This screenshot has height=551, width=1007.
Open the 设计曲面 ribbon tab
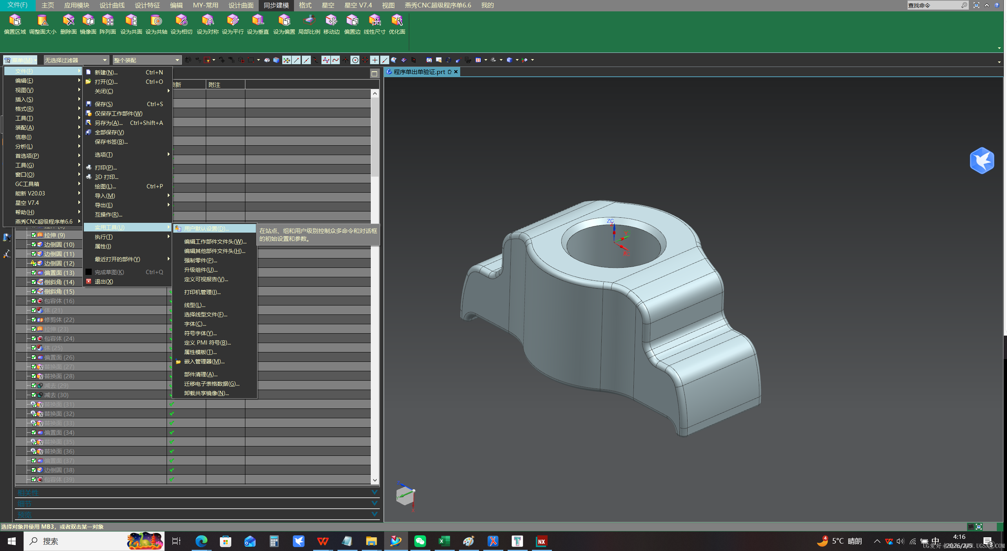(241, 5)
